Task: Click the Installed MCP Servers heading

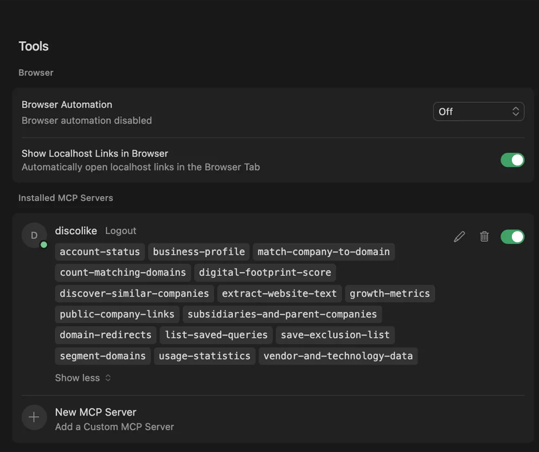Action: pyautogui.click(x=66, y=198)
